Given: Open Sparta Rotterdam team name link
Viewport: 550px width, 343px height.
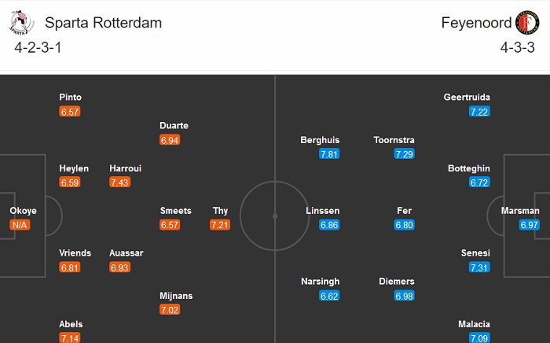Looking at the screenshot, I should [104, 23].
